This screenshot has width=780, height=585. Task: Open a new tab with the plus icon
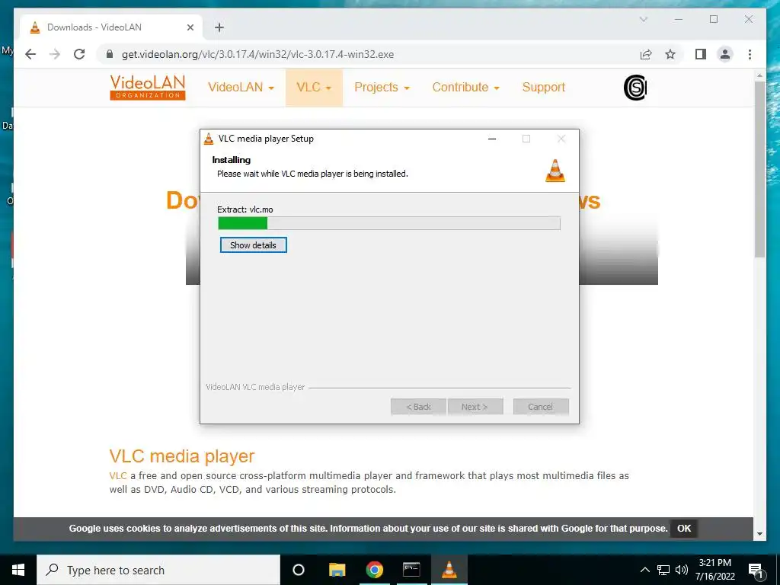click(x=219, y=27)
